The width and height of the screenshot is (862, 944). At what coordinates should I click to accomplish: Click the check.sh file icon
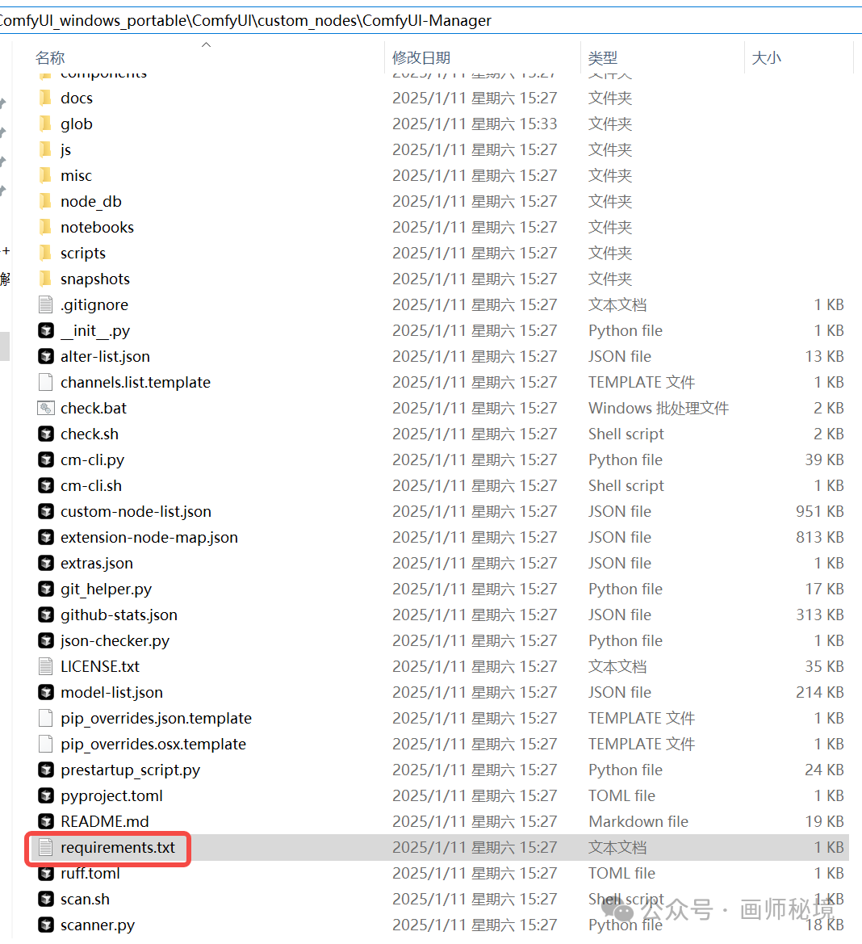click(46, 434)
